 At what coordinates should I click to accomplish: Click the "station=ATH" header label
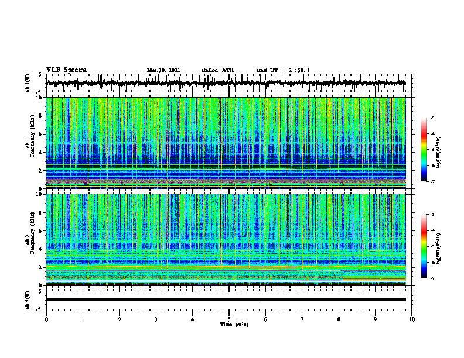pyautogui.click(x=217, y=70)
